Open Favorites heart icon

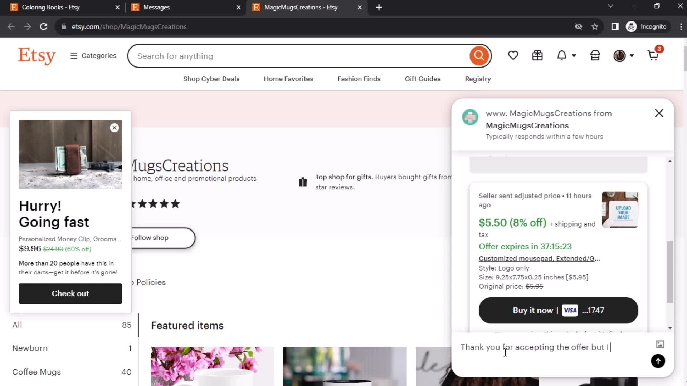tap(513, 55)
